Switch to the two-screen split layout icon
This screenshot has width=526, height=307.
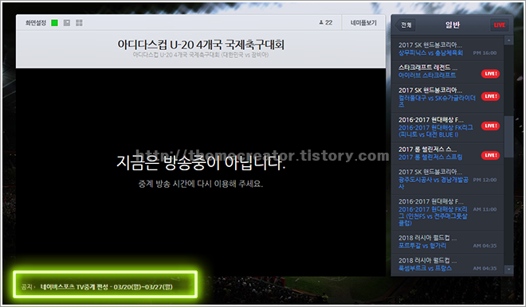tap(67, 23)
